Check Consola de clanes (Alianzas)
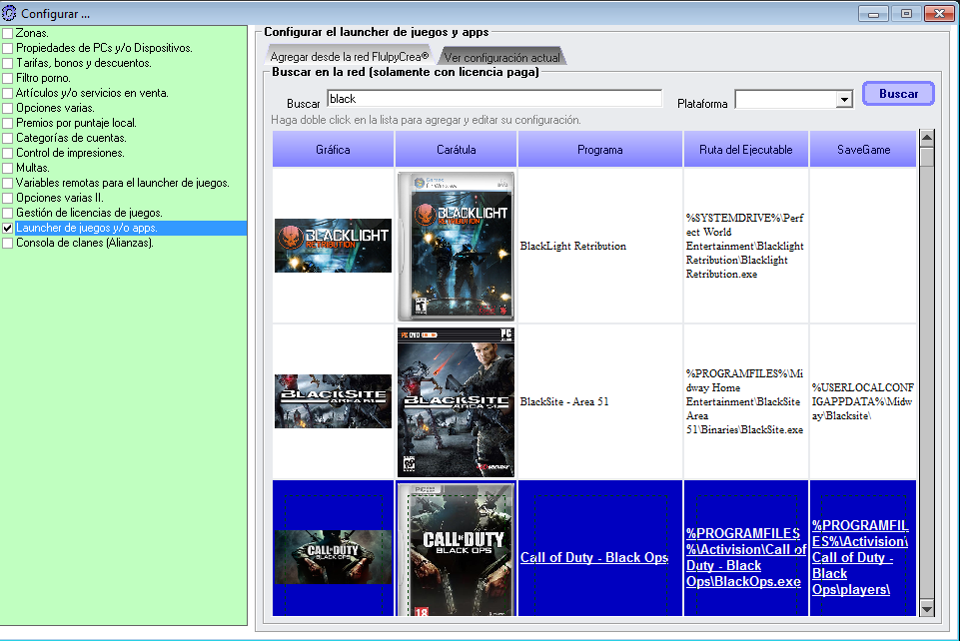The image size is (960, 641). coord(7,243)
